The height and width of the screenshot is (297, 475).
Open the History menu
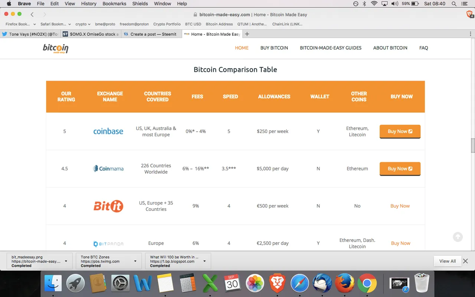[89, 4]
